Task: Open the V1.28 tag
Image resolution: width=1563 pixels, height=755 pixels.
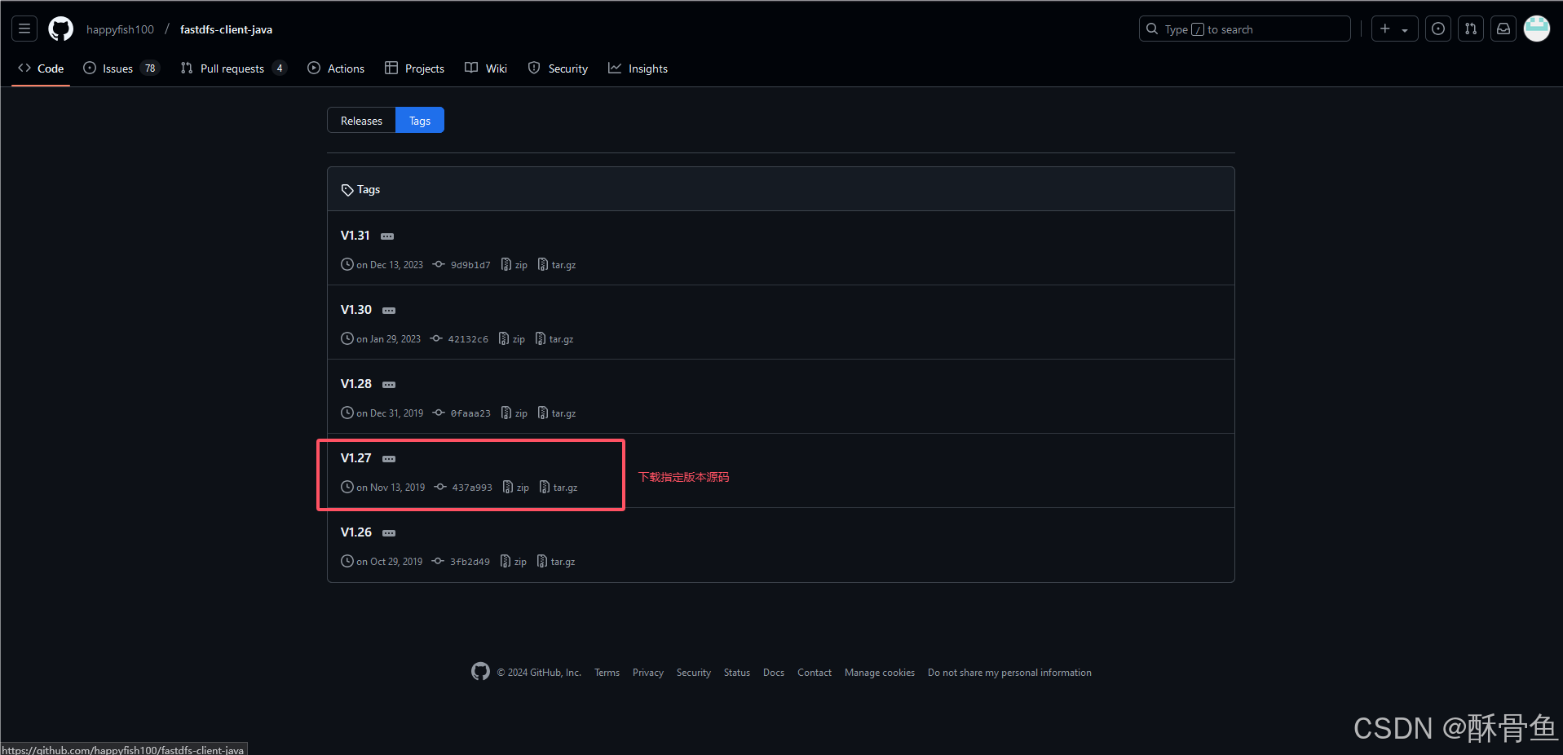Action: coord(355,384)
